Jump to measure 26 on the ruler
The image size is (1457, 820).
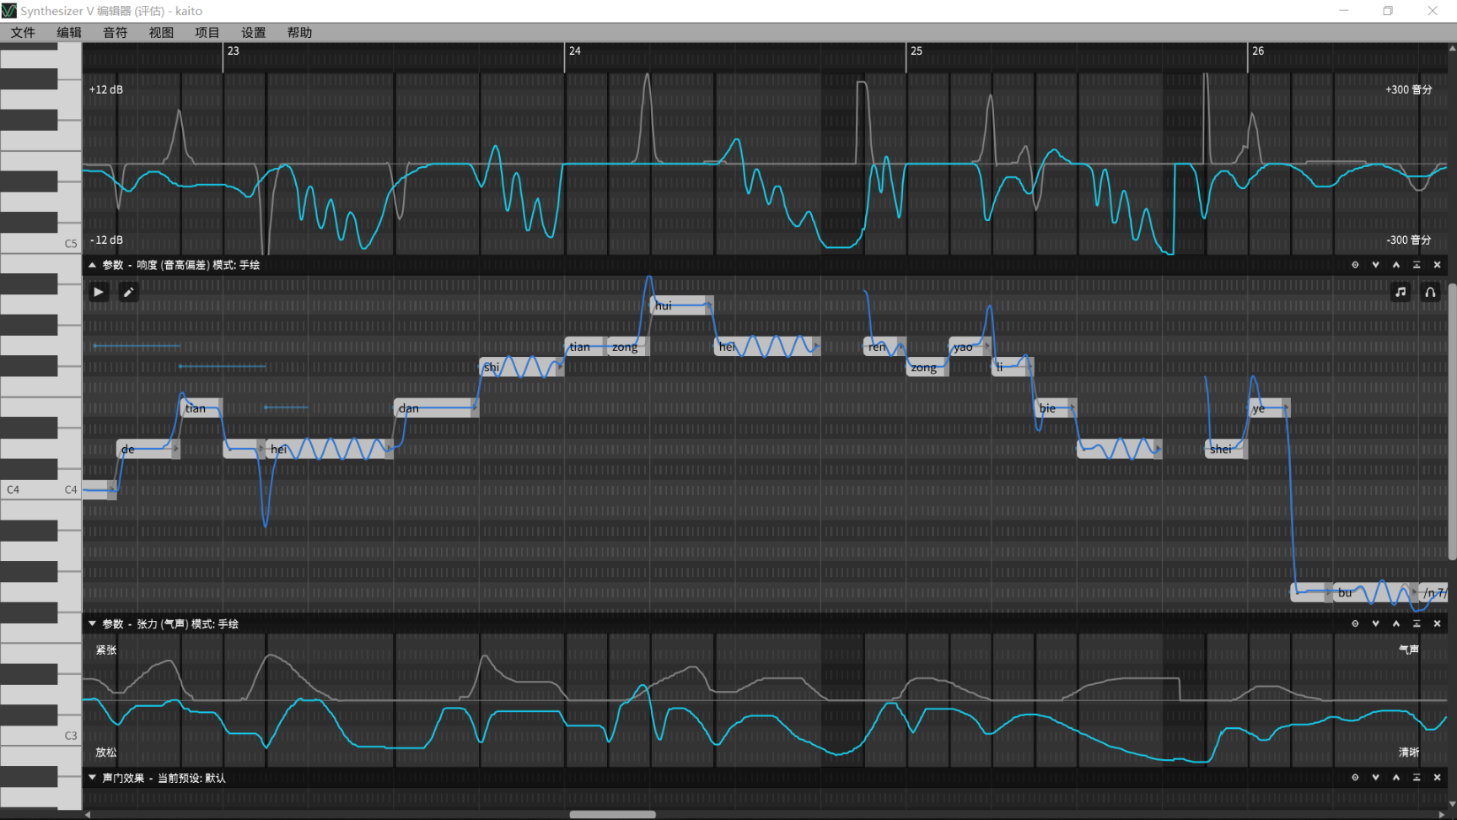pyautogui.click(x=1258, y=51)
